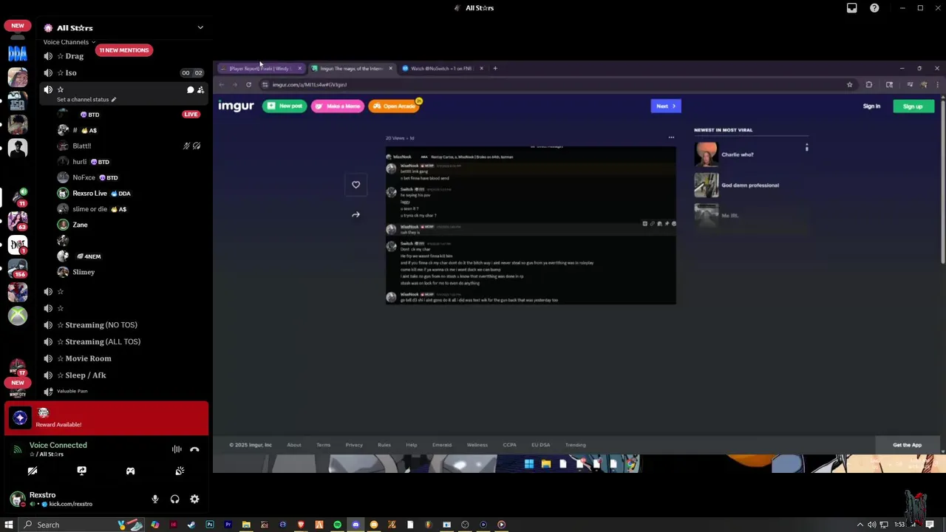946x532 pixels.
Task: Select Rexsro Live in voice list
Action: (x=90, y=194)
